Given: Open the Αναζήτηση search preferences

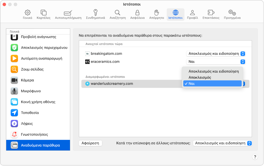Looking at the screenshot, I should point(118,15).
